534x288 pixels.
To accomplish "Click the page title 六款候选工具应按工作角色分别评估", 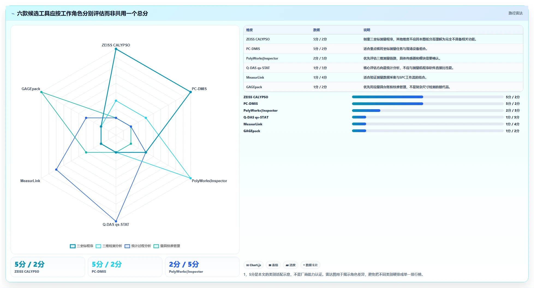I will tap(82, 14).
